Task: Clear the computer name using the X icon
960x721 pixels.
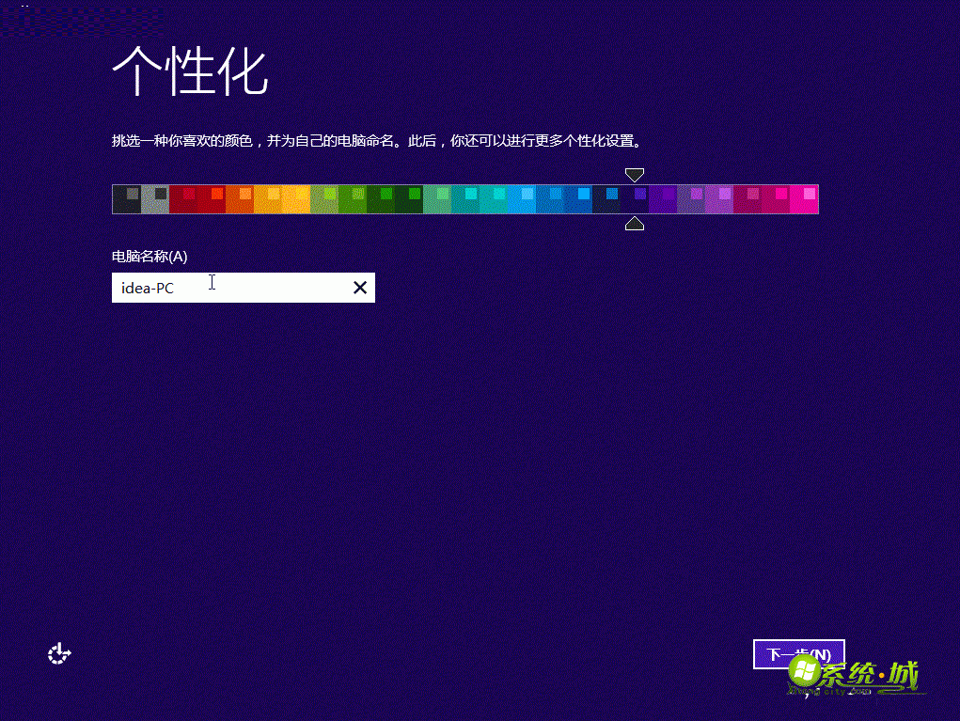Action: coord(360,288)
